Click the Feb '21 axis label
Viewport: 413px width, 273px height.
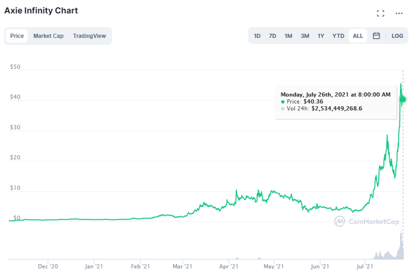pos(141,267)
